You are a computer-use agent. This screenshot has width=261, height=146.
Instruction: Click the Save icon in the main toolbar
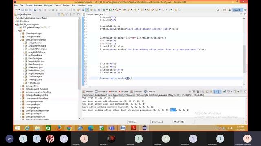point(22,10)
